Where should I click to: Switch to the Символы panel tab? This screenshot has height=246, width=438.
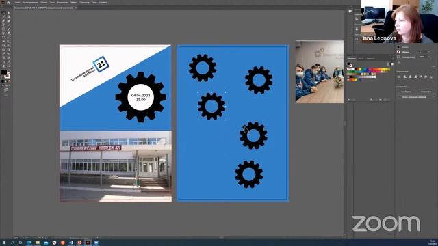(x=371, y=59)
